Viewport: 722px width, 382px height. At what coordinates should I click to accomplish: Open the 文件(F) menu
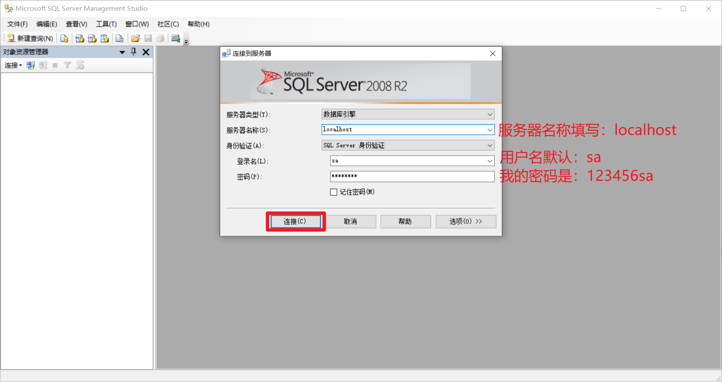coord(17,24)
